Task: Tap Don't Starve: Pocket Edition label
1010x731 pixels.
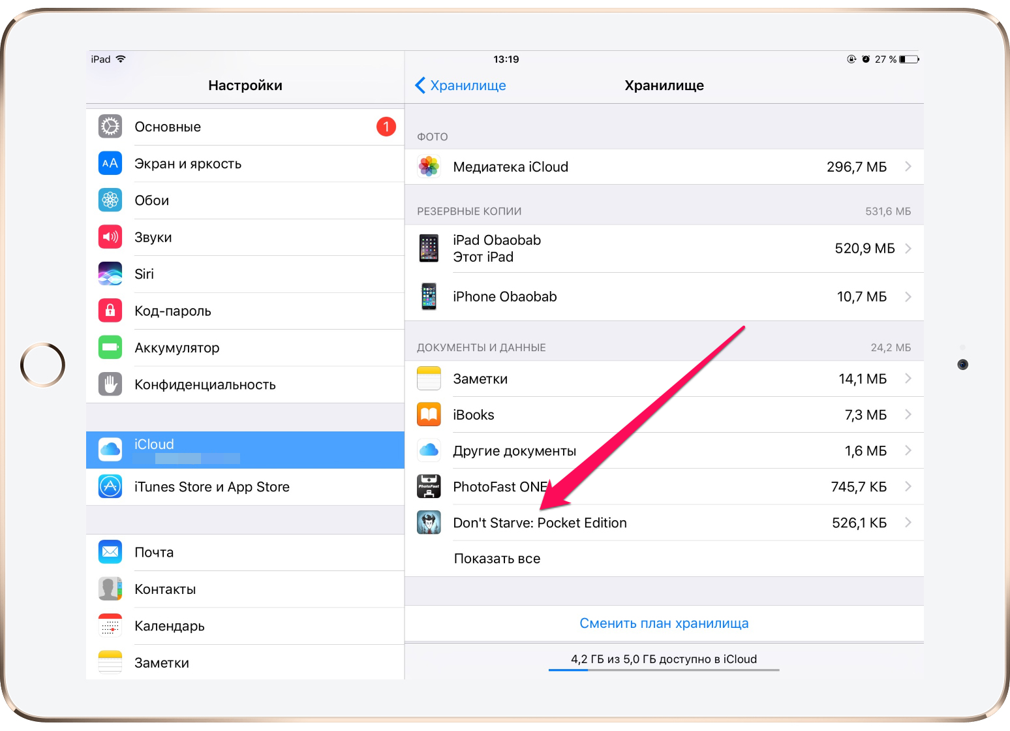Action: coord(540,523)
